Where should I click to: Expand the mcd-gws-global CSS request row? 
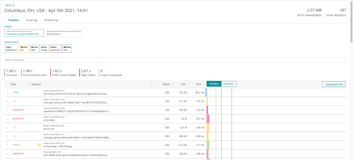click(8, 136)
